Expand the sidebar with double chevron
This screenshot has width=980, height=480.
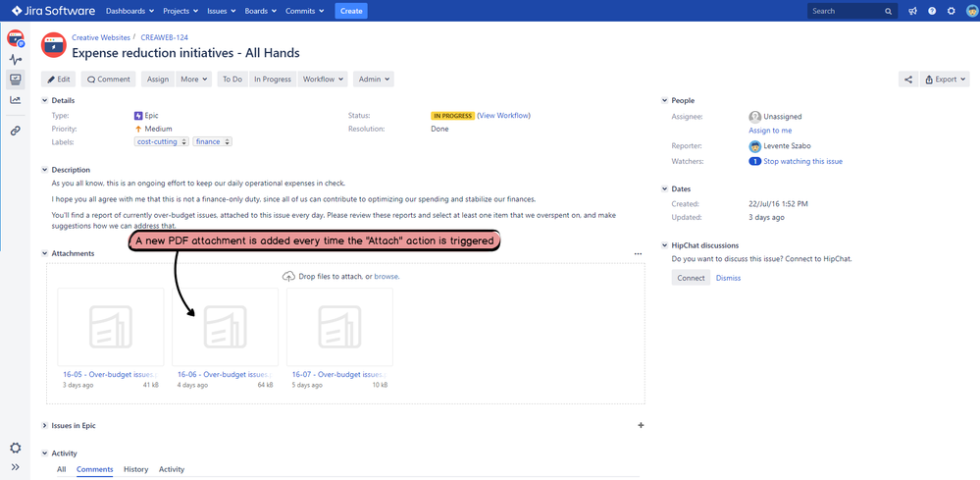[16, 467]
